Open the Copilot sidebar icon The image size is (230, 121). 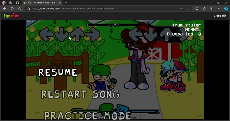[x=226, y=9]
